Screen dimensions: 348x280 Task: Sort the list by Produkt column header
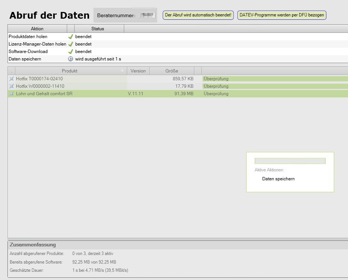[70, 71]
